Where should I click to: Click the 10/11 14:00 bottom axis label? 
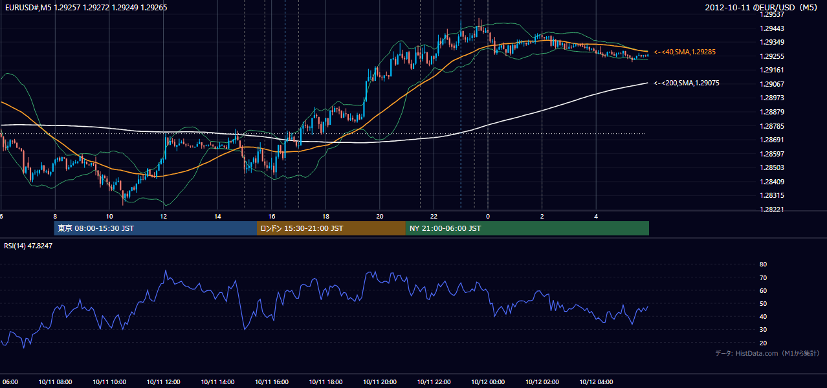(217, 382)
